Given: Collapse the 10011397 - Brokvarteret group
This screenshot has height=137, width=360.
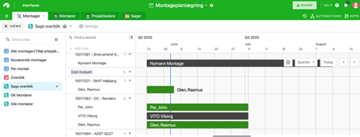Looking at the screenshot, I should (x=130, y=54).
